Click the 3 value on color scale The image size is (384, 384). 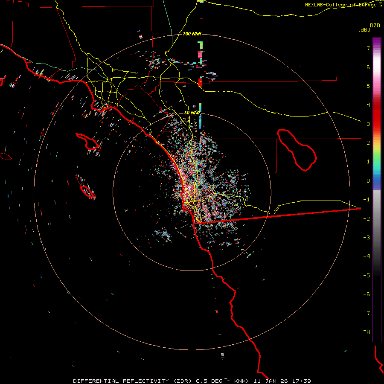point(368,124)
